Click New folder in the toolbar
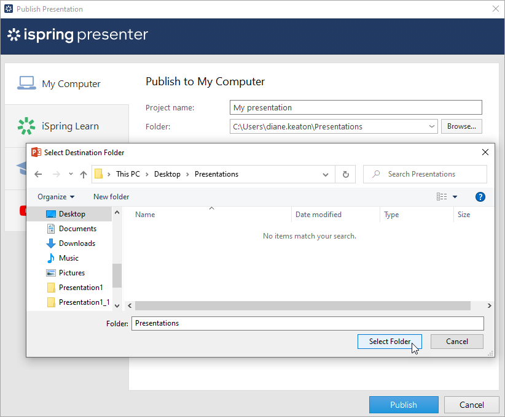This screenshot has width=505, height=417. click(111, 197)
